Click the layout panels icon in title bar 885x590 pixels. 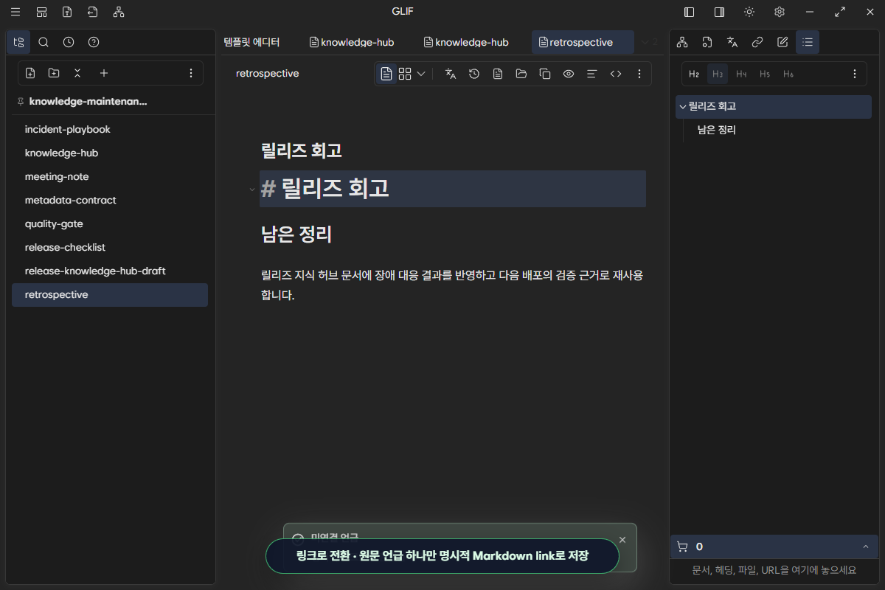41,12
